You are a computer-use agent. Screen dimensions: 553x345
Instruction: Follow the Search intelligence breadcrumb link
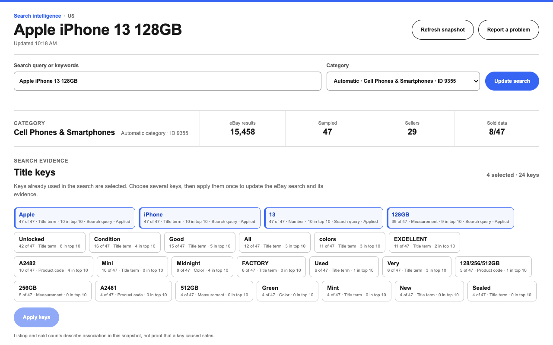pyautogui.click(x=37, y=16)
